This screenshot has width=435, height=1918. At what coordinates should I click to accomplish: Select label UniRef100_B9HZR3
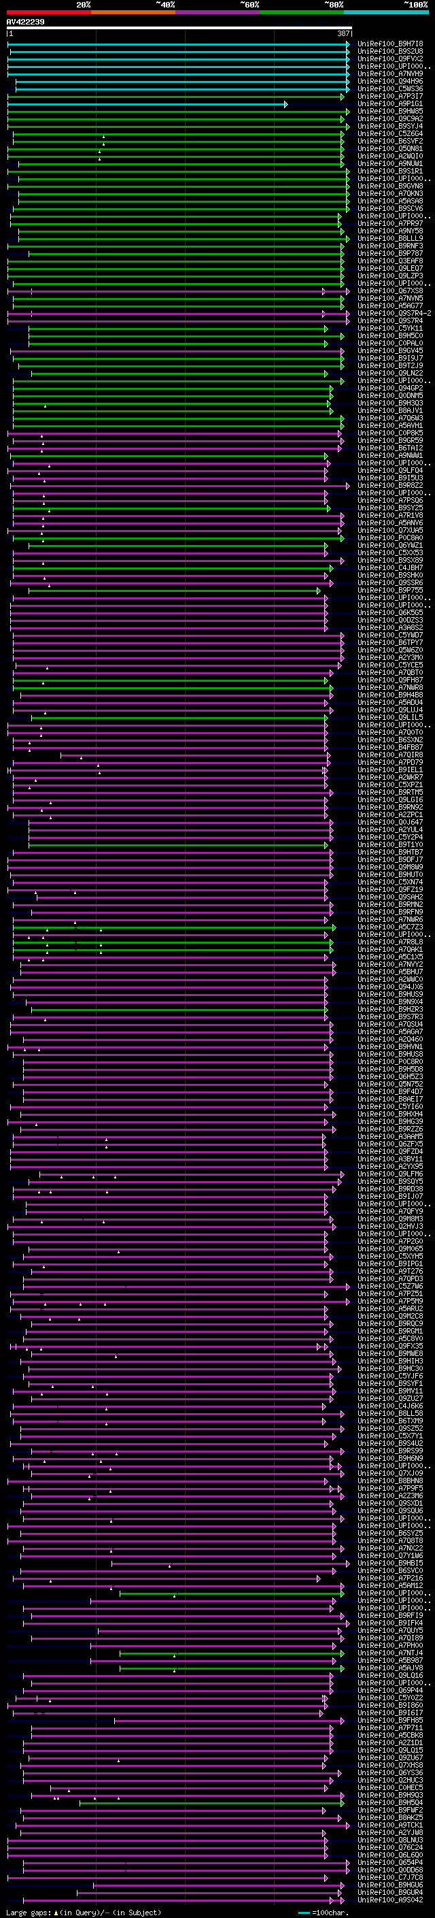pyautogui.click(x=390, y=1009)
